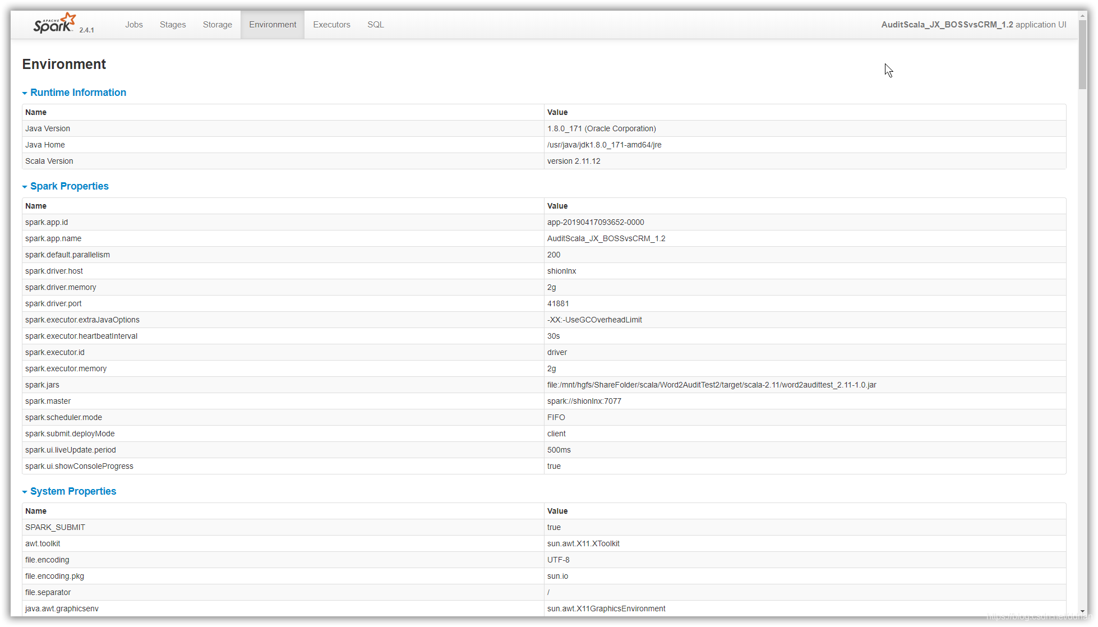Image resolution: width=1098 pixels, height=627 pixels.
Task: Select the 500ms value
Action: 559,450
